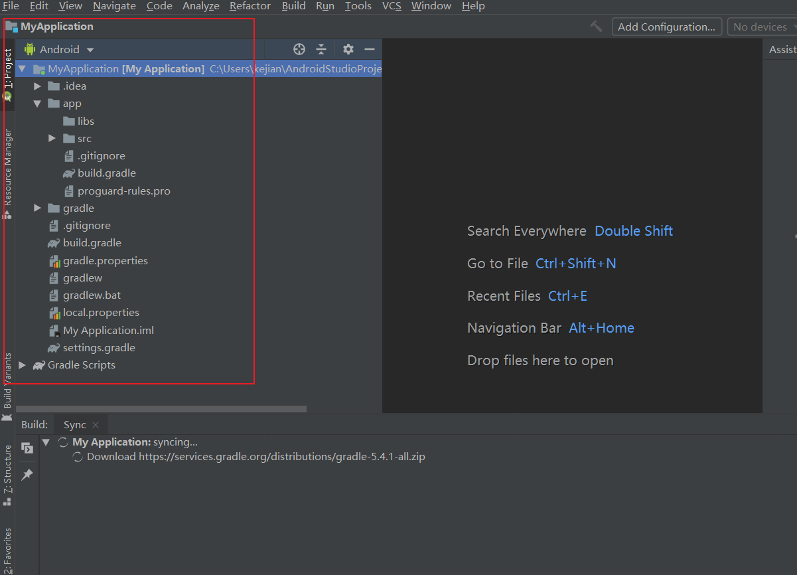Open the File menu

coord(11,6)
